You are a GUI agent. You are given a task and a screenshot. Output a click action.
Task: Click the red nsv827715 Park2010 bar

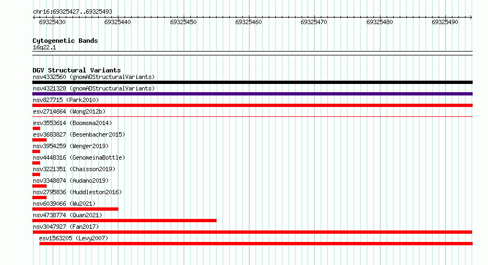point(252,105)
